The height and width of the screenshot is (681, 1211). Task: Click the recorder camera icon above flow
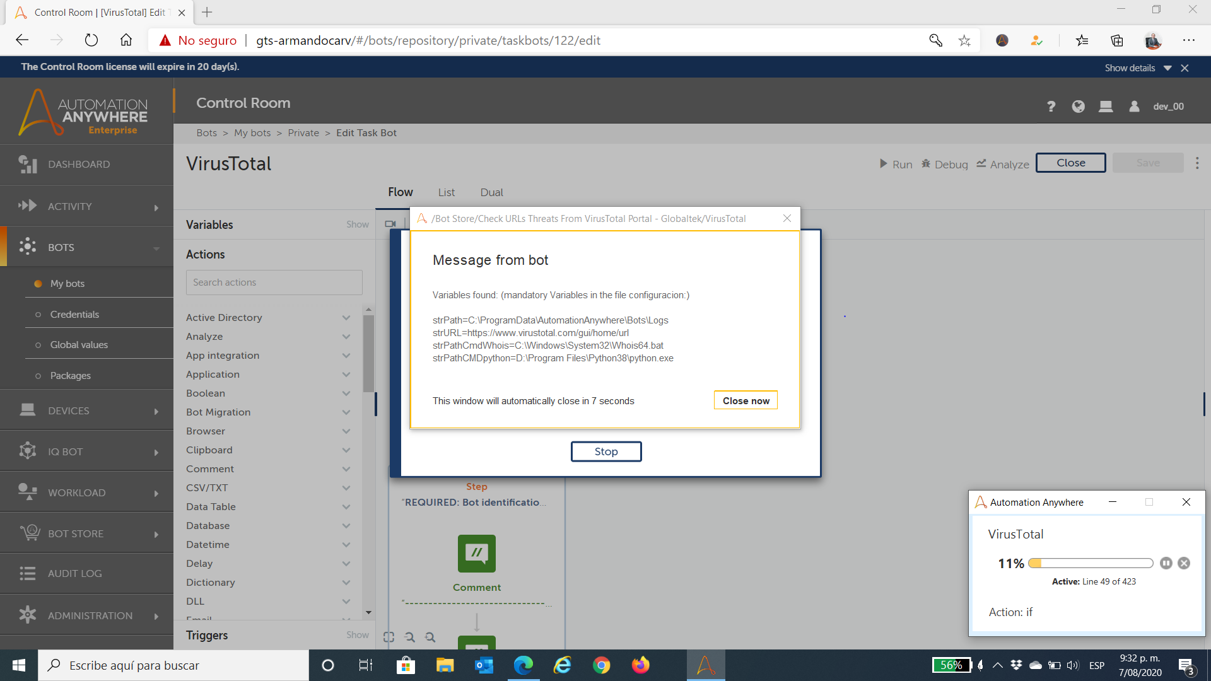(390, 224)
